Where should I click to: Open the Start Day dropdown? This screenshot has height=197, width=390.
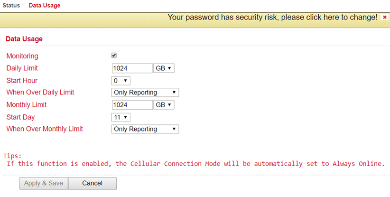click(121, 117)
